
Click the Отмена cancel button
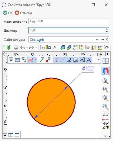pyautogui.click(x=23, y=13)
